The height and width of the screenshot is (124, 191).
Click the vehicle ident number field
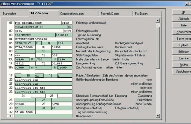(x=43, y=39)
